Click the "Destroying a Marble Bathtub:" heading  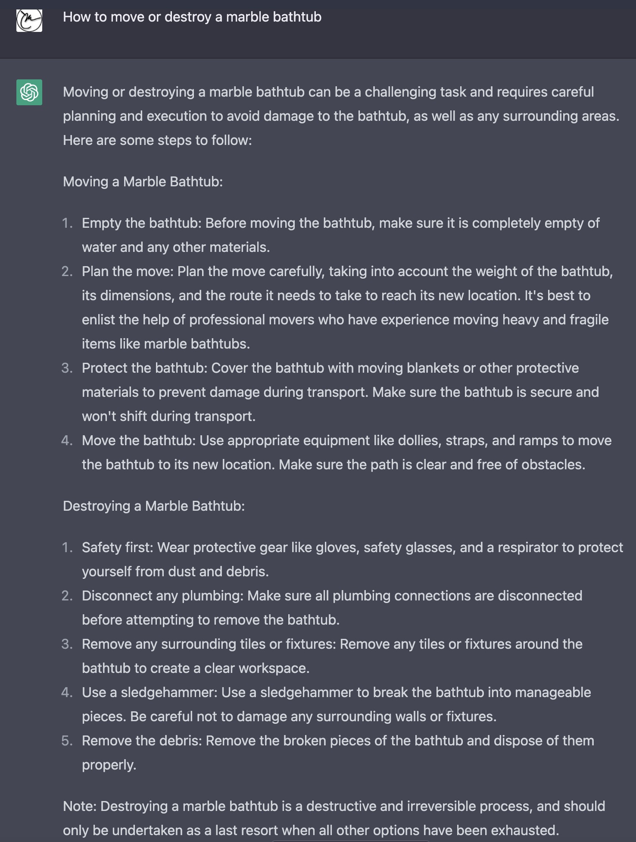pos(154,506)
